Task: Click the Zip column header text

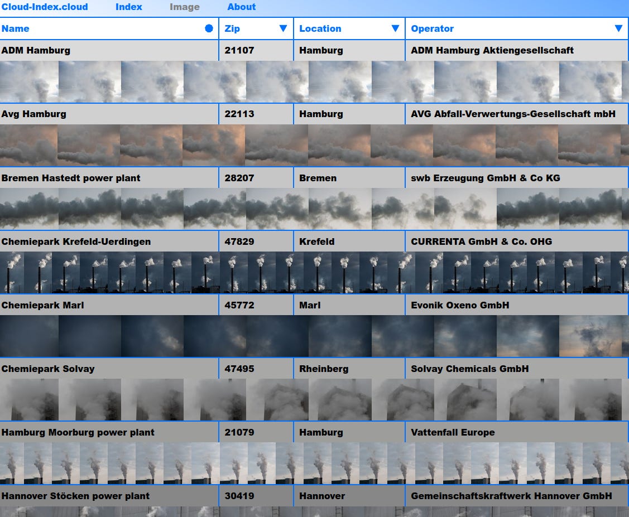Action: coord(232,28)
